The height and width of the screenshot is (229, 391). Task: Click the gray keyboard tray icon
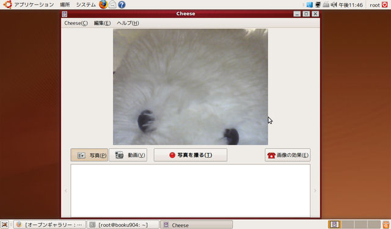(x=326, y=5)
